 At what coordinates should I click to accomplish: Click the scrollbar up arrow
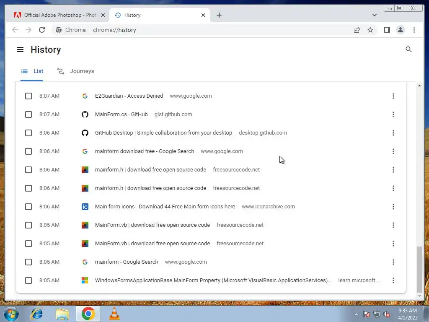[x=419, y=86]
